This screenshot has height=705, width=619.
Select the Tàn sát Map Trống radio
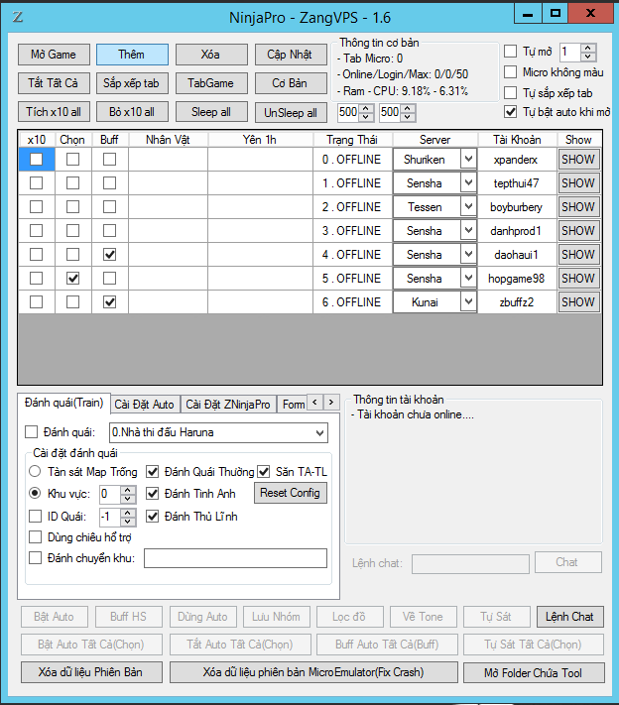[36, 471]
